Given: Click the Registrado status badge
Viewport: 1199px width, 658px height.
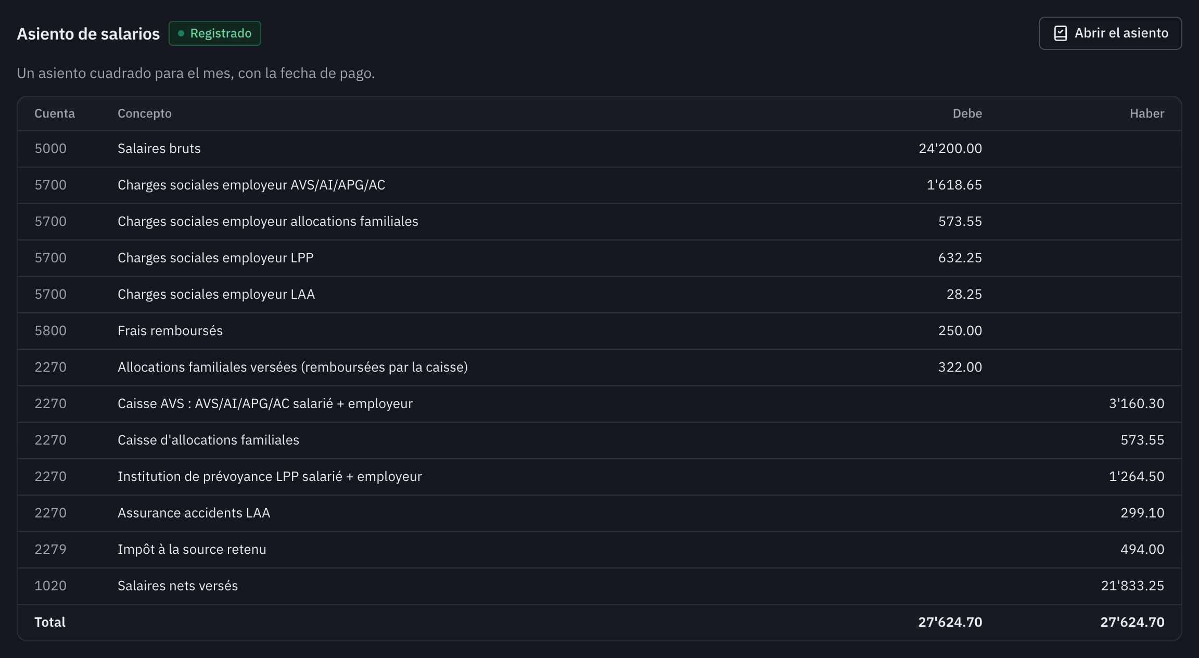Looking at the screenshot, I should 214,33.
